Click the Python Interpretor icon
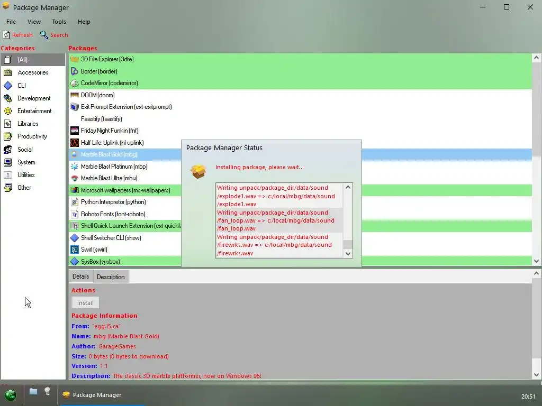Image resolution: width=542 pixels, height=406 pixels. click(x=75, y=202)
